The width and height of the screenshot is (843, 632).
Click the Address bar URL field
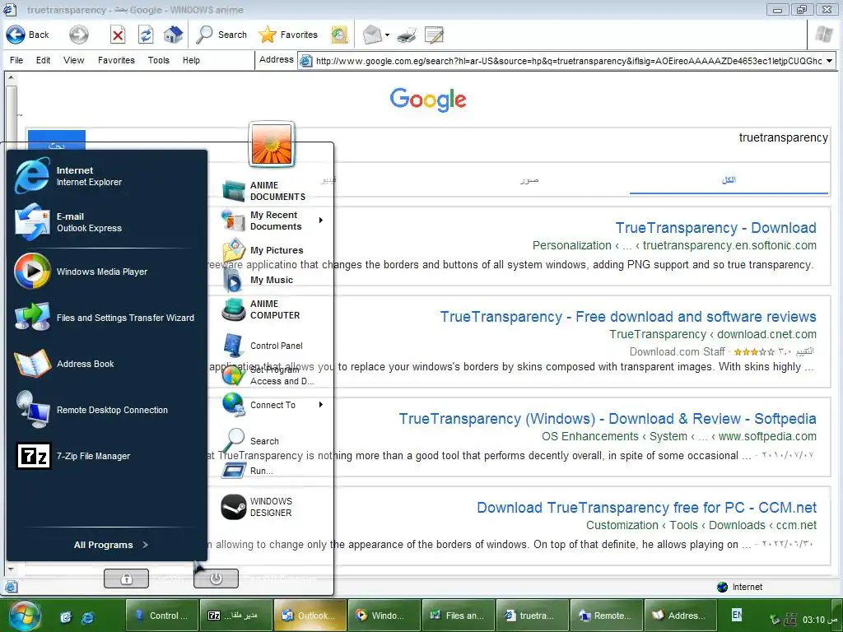point(568,61)
